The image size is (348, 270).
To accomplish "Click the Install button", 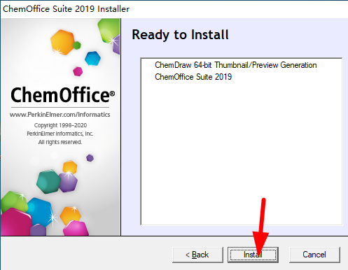I will tap(253, 255).
